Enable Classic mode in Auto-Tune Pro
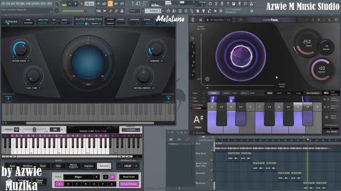This screenshot has height=191, width=341. point(110,19)
